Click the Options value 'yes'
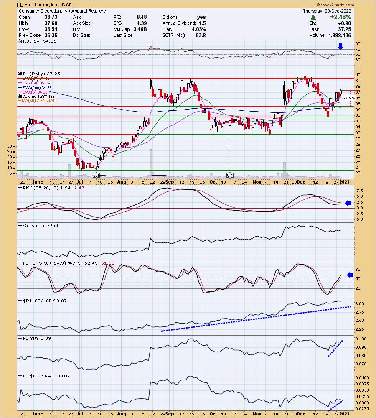The image size is (376, 418). point(201,17)
